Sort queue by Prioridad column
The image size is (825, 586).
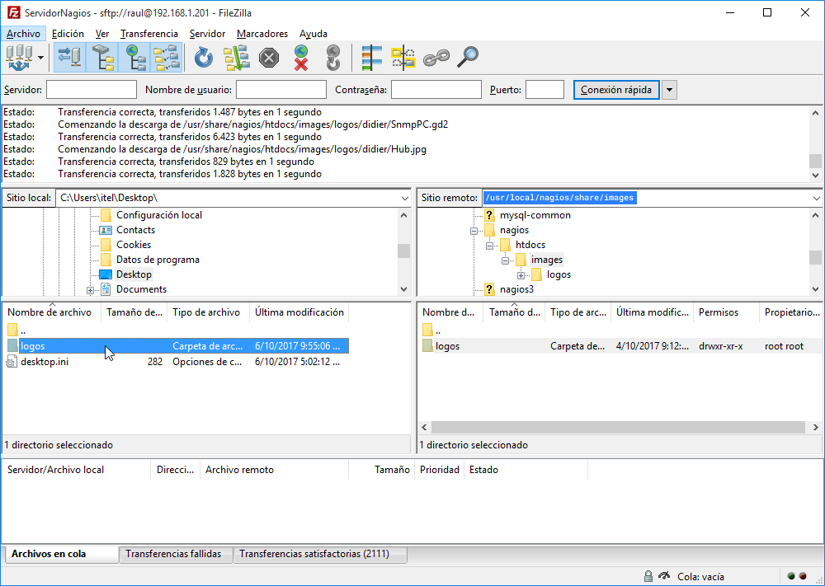click(440, 470)
